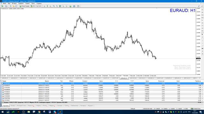
Task: Select the text label A tool
Action: pyautogui.click(x=202, y=51)
